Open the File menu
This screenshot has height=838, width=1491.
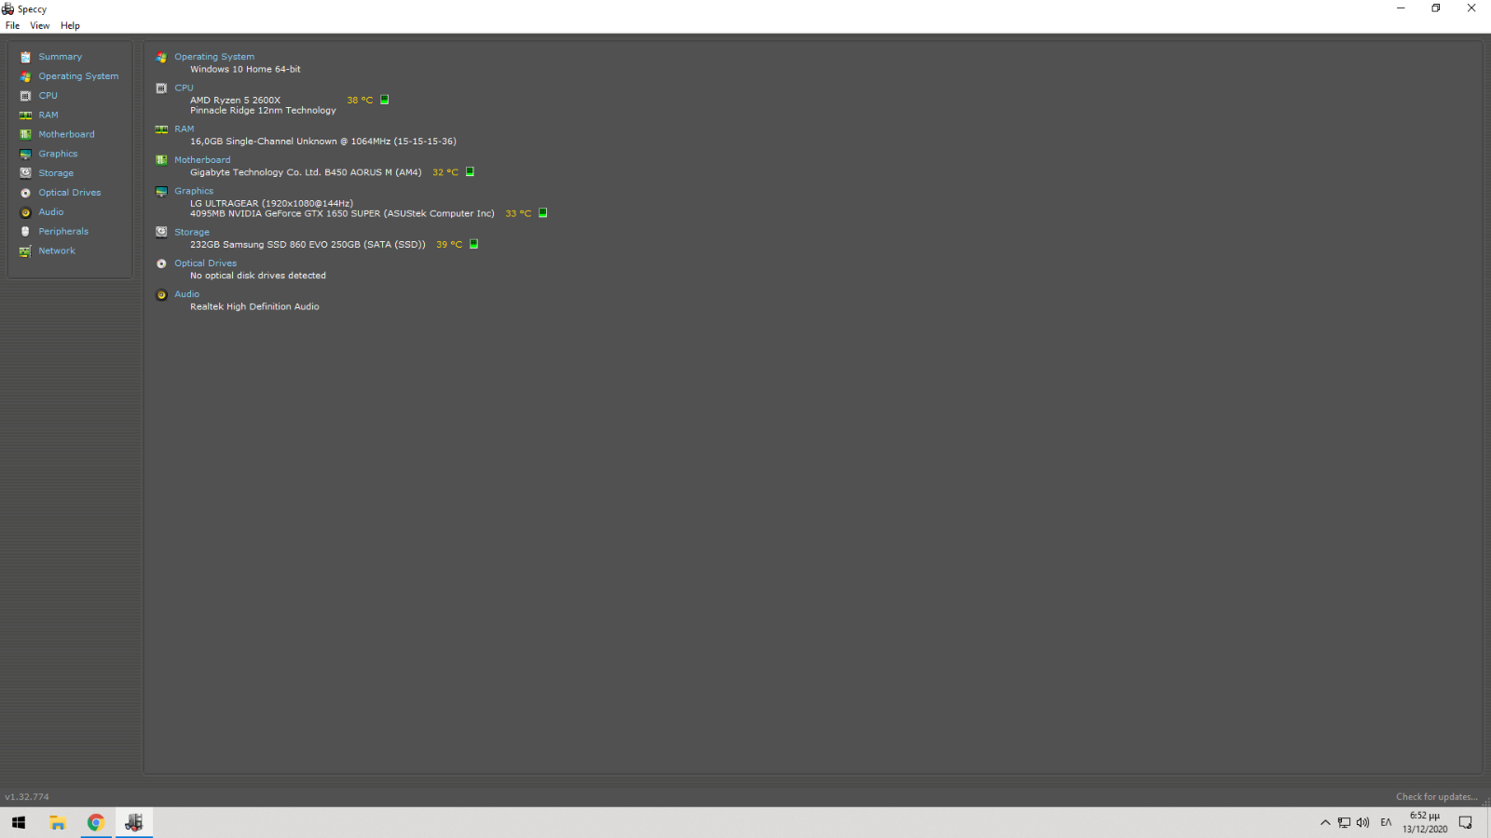pos(12,26)
